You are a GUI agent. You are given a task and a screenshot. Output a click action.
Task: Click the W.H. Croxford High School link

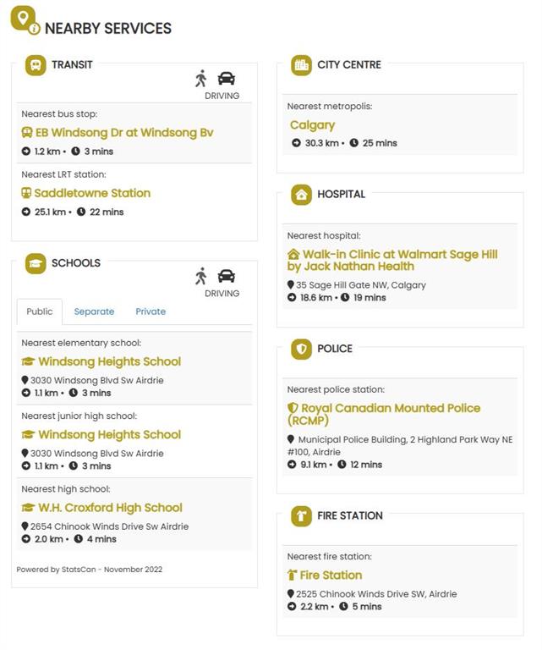pyautogui.click(x=110, y=508)
